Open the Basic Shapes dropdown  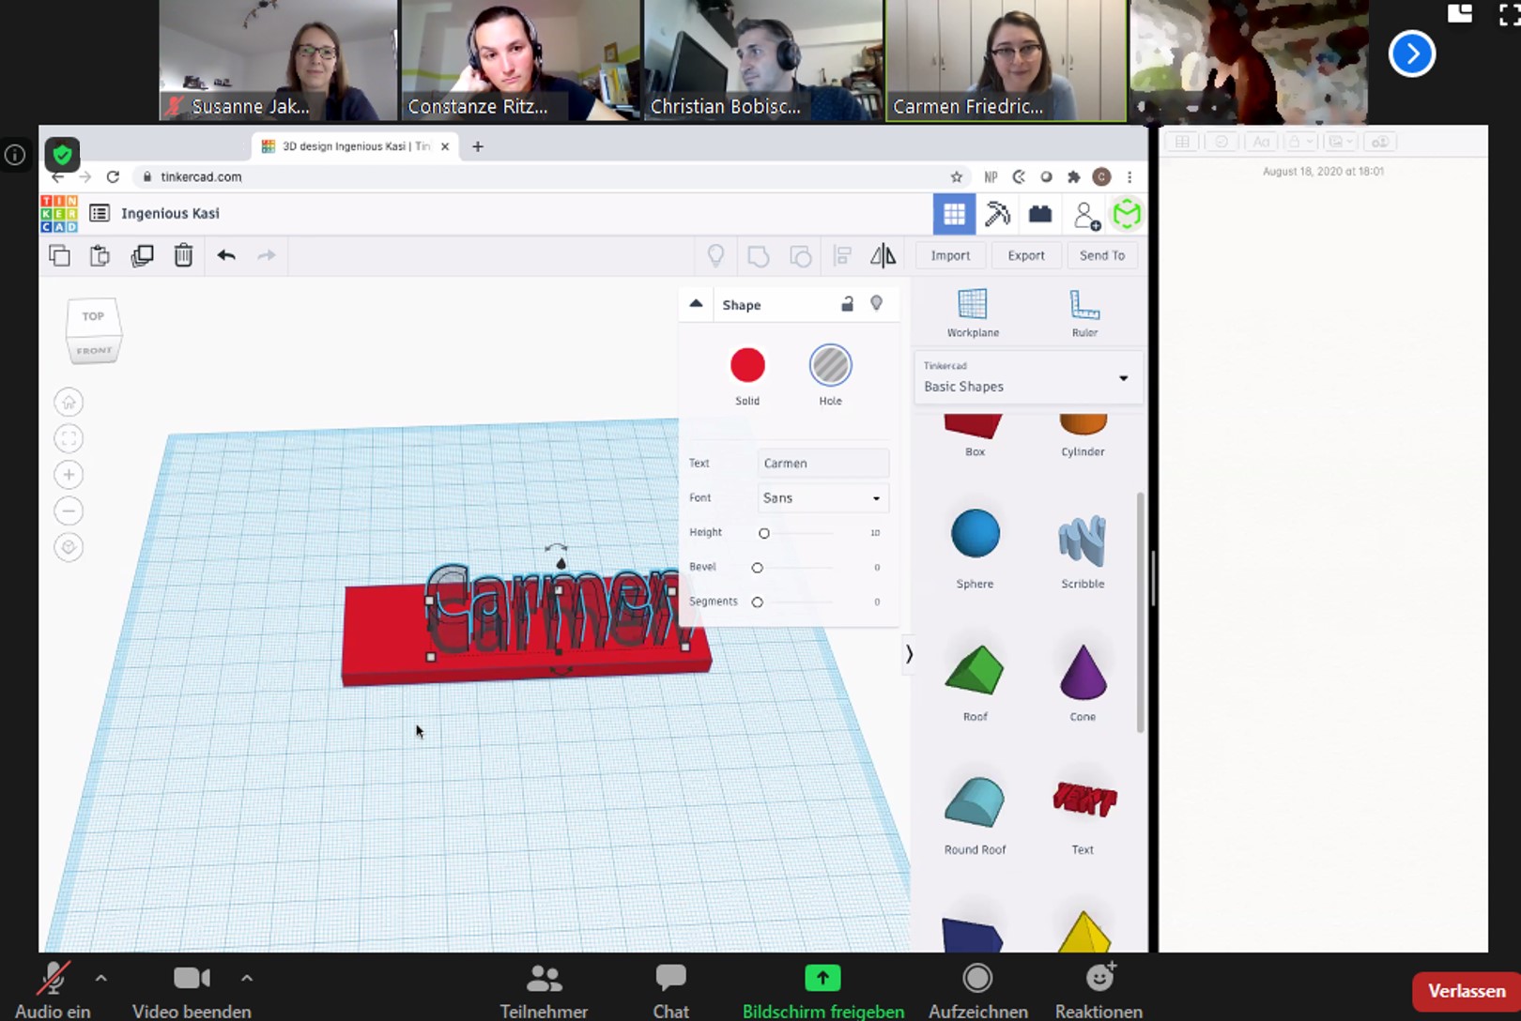pyautogui.click(x=1028, y=379)
